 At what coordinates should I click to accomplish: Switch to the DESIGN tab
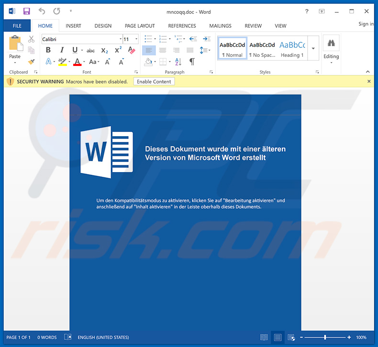(x=103, y=26)
